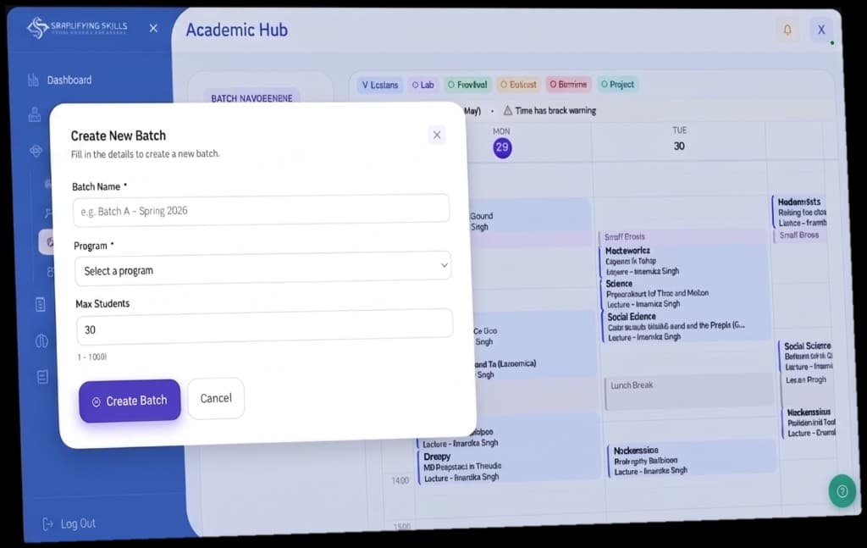Toggle the orange filter chip

(x=518, y=85)
